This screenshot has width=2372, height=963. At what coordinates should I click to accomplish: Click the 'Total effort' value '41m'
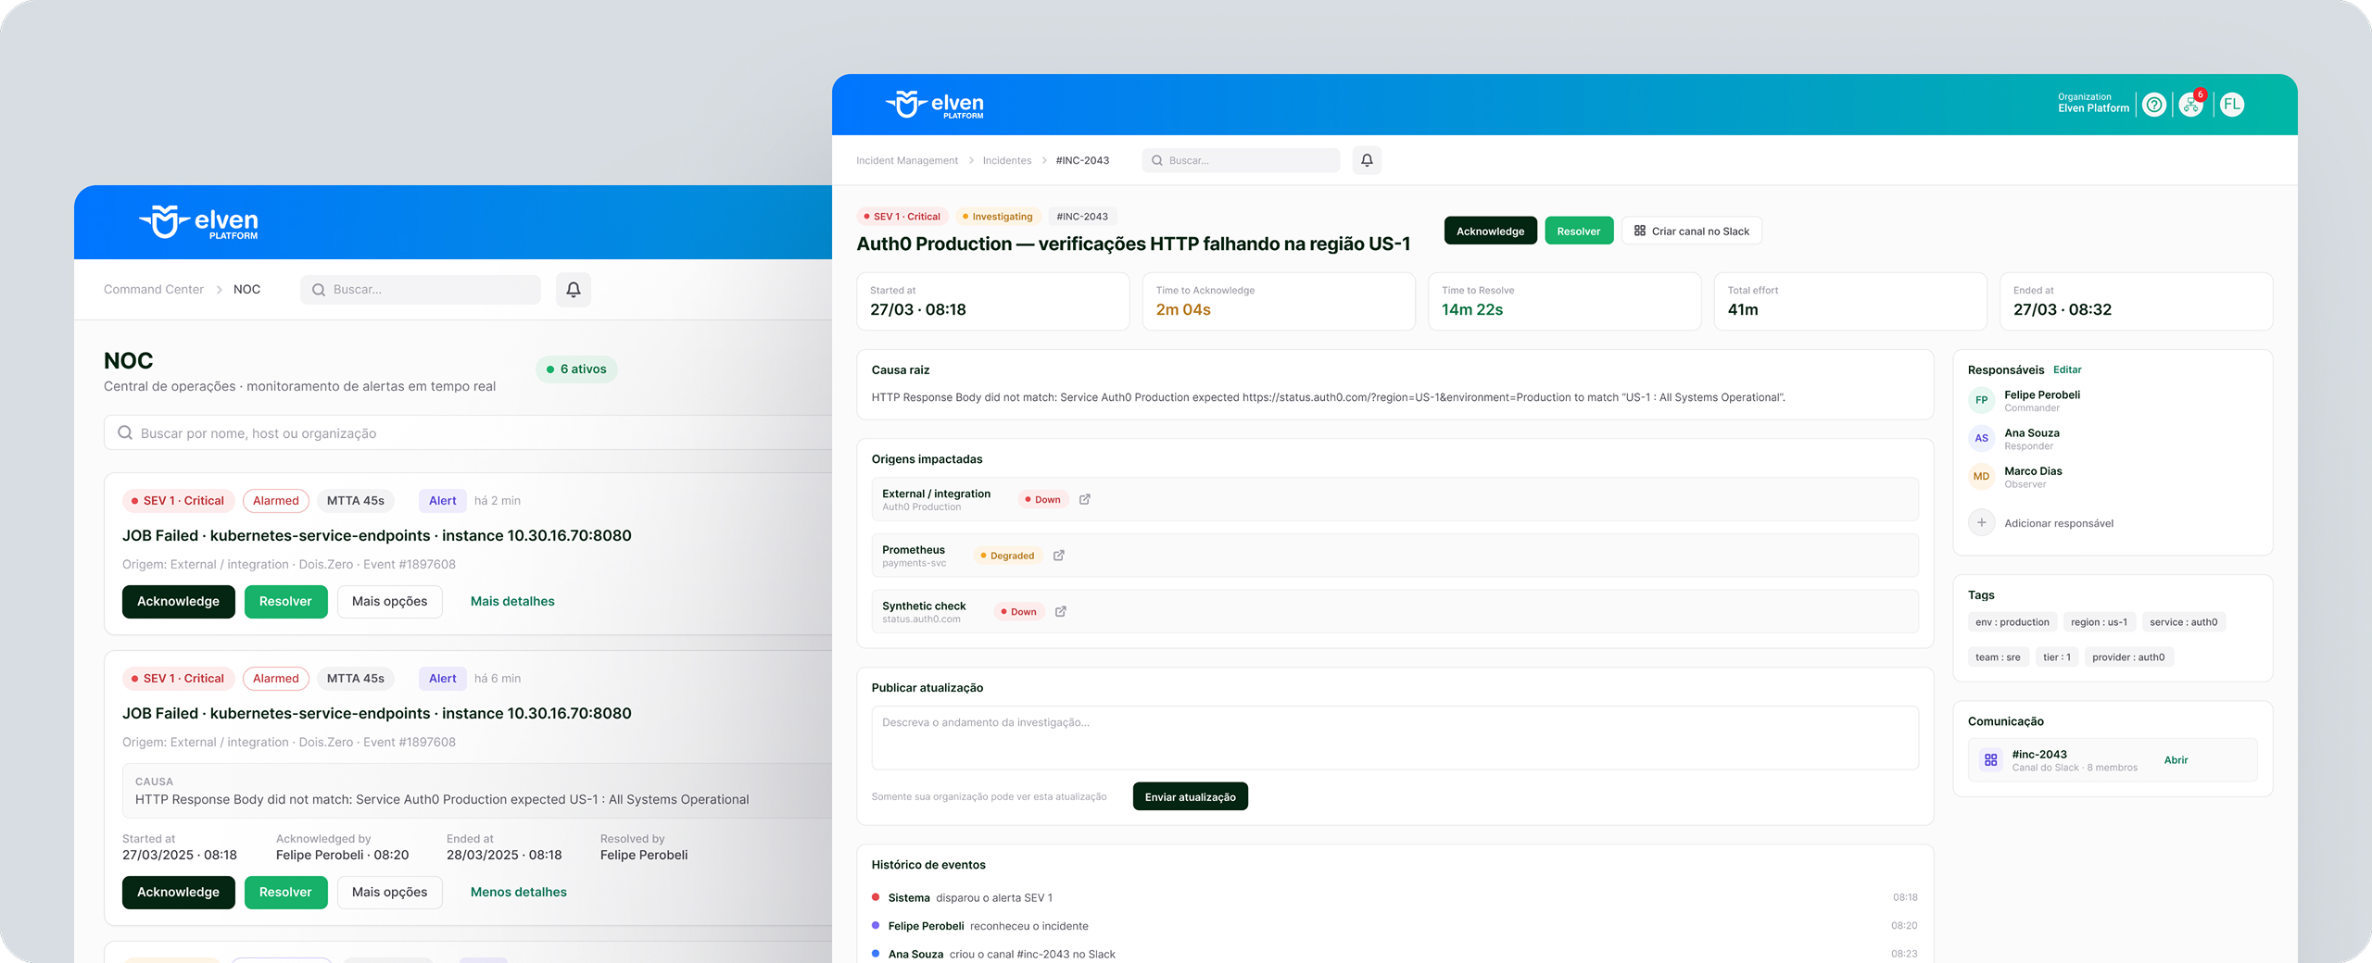(1743, 310)
